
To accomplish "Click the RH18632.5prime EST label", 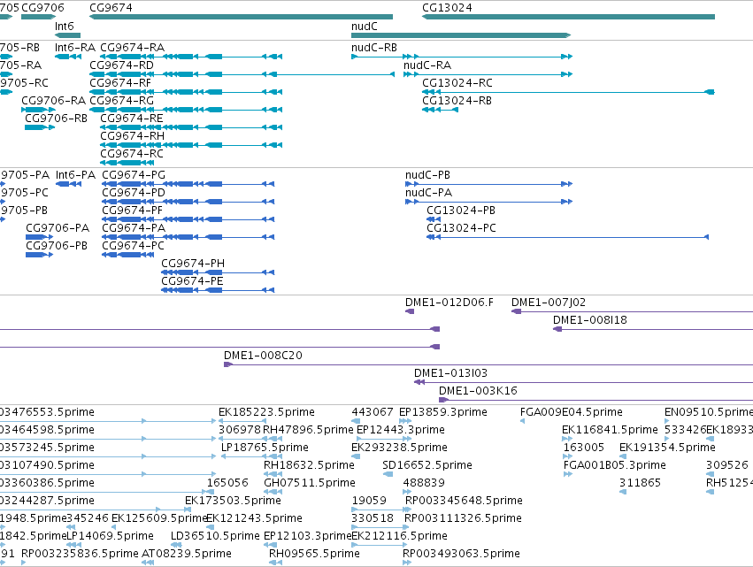I will 309,465.
